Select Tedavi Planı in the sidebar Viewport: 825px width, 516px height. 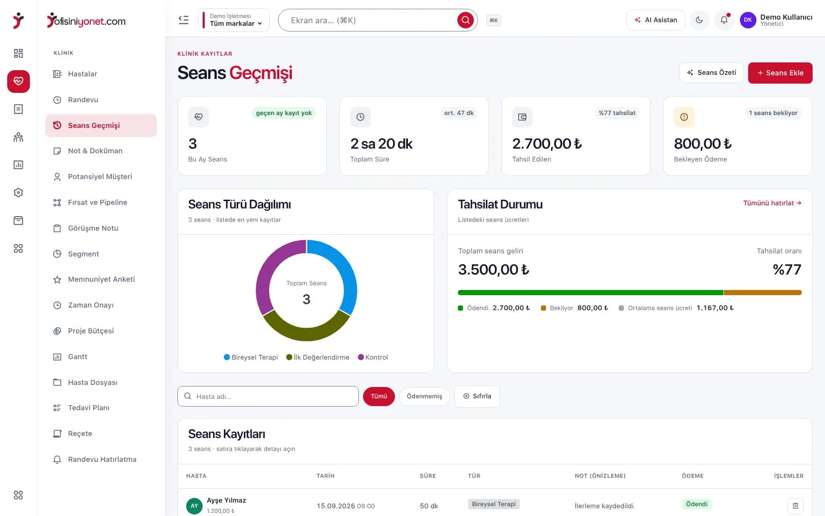point(101,408)
